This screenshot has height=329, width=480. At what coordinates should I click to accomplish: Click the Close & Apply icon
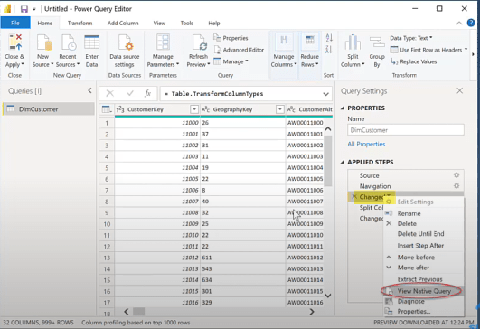click(x=15, y=42)
